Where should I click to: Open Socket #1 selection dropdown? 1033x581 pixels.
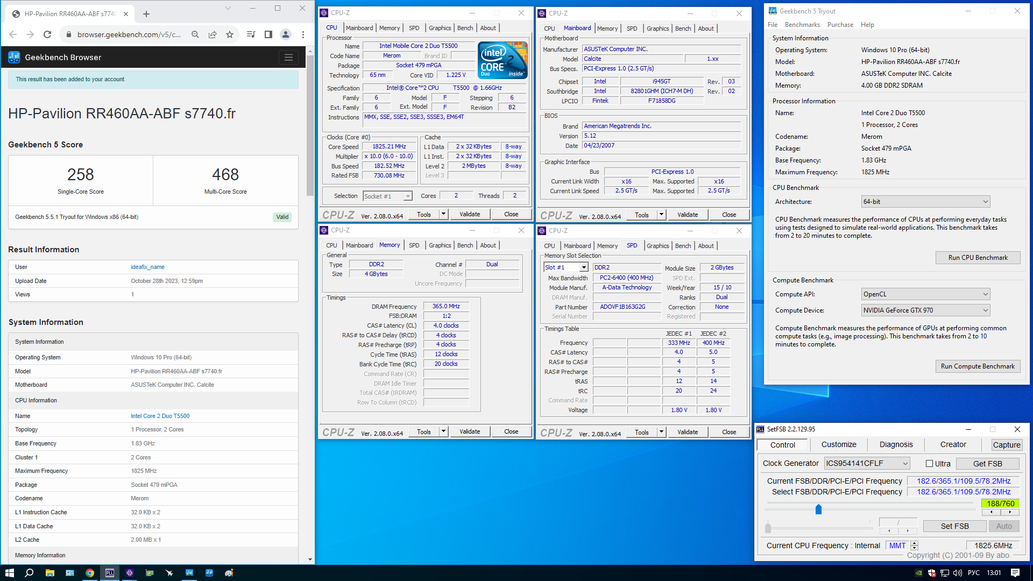coord(387,196)
